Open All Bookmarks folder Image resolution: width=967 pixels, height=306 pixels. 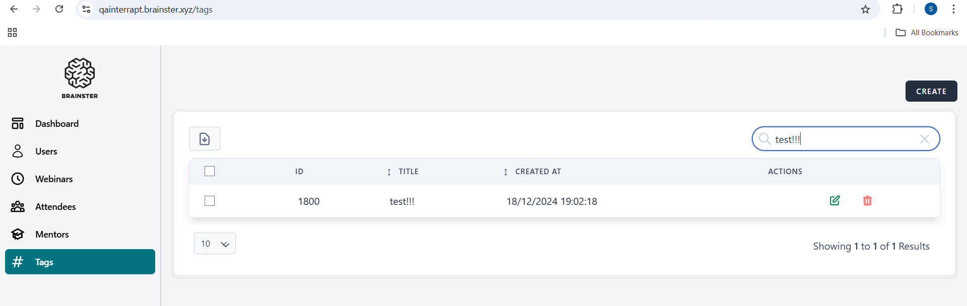tap(927, 33)
